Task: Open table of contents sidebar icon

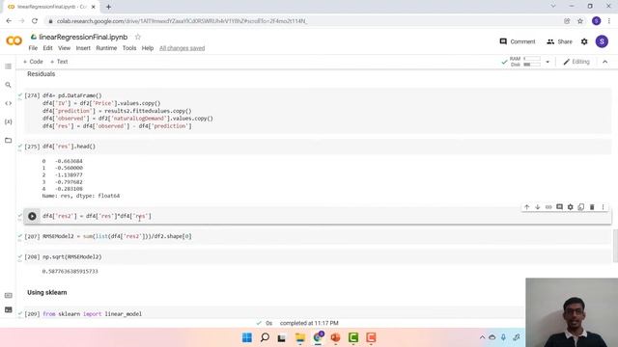Action: [x=9, y=67]
